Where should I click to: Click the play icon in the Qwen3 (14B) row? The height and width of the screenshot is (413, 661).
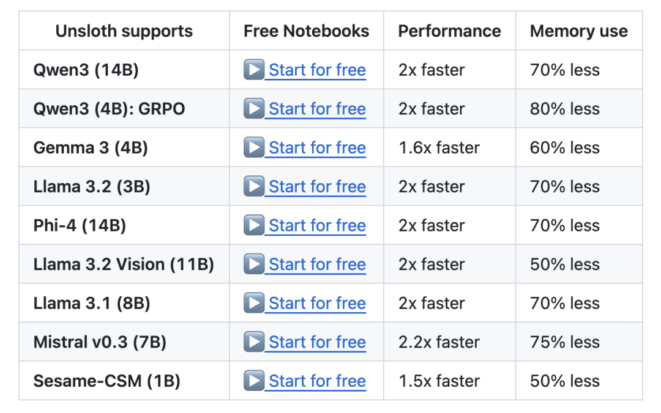click(x=254, y=70)
